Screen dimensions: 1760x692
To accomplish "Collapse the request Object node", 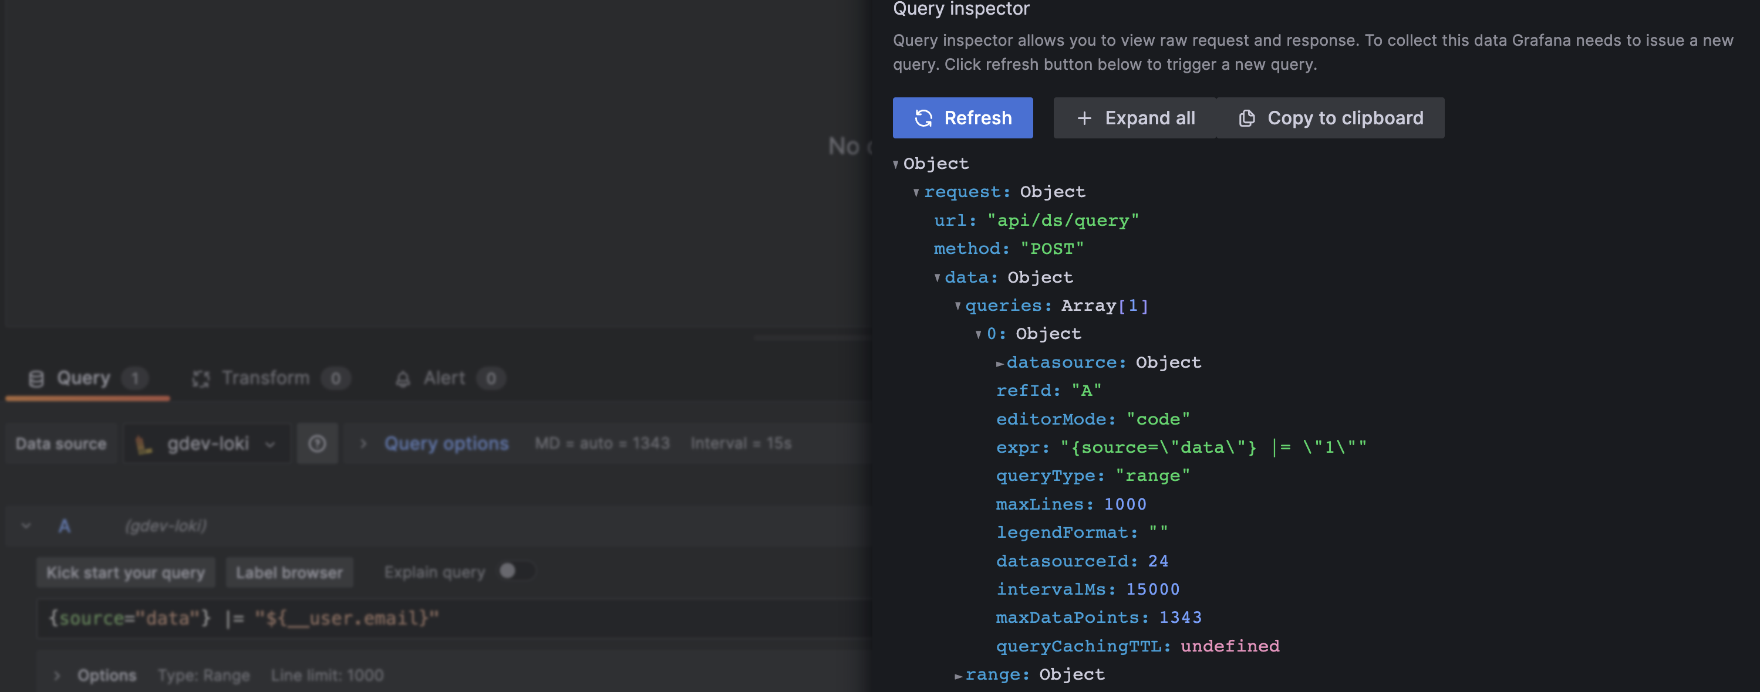I will (x=916, y=192).
